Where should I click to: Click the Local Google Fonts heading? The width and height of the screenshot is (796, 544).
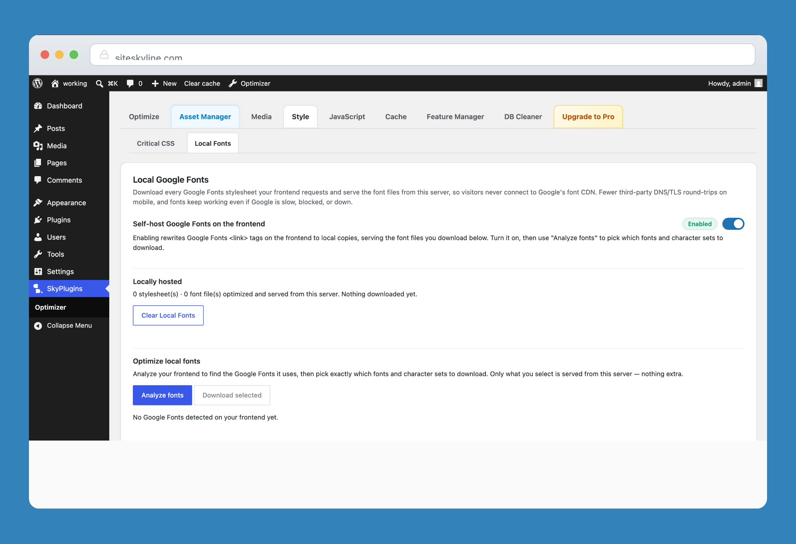171,180
